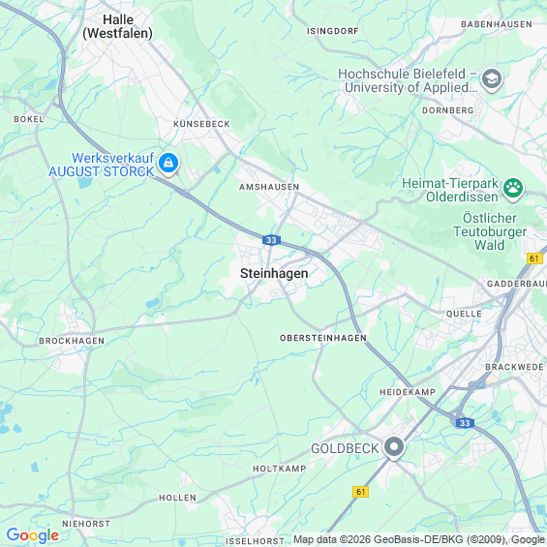Viewport: 547px width, 547px height.
Task: Click the A33 highway shield near Steinhagen
Action: [271, 240]
